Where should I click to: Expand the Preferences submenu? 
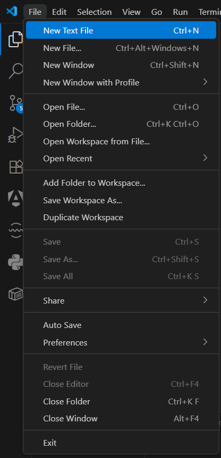pos(121,342)
